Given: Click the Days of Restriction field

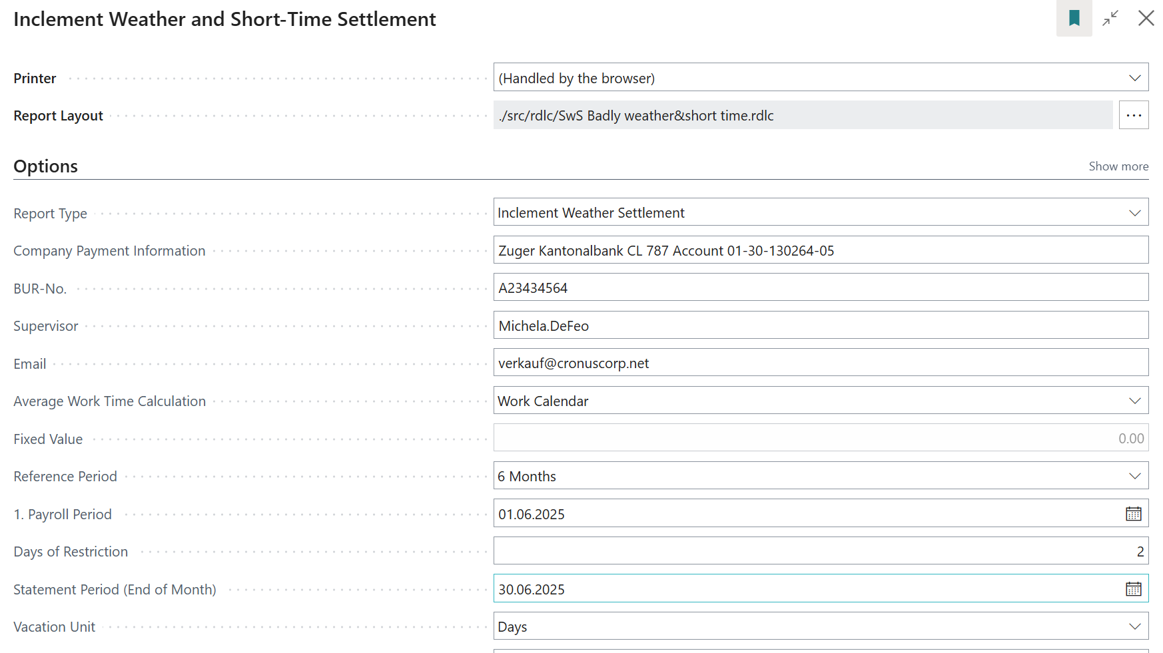Looking at the screenshot, I should [820, 551].
